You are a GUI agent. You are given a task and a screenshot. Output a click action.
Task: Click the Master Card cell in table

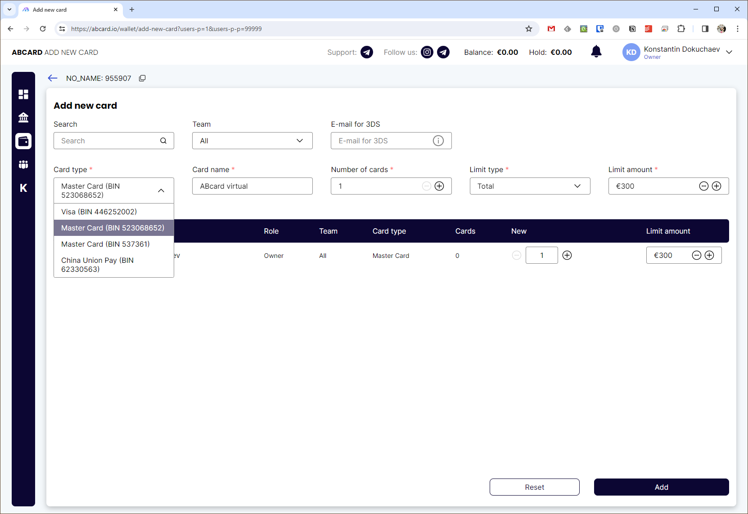[x=391, y=256]
